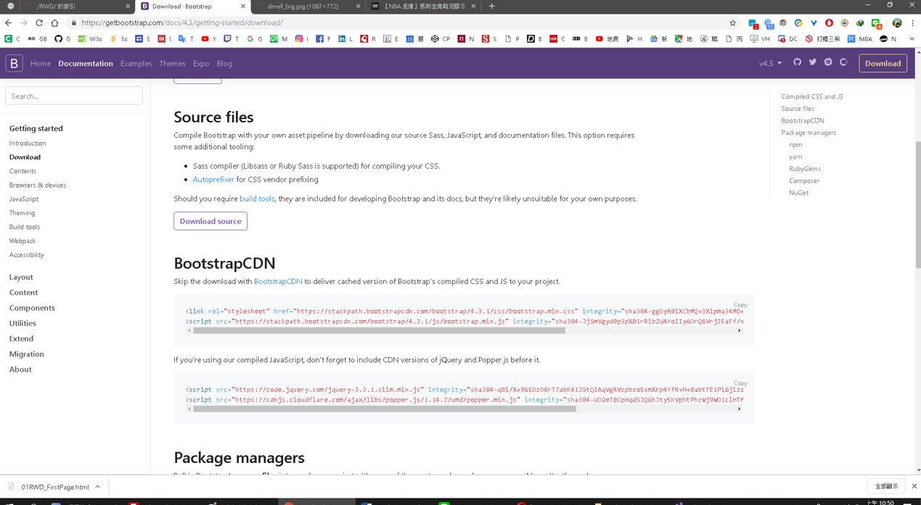Open the Open Collective icon link
921x505 pixels.
point(843,62)
